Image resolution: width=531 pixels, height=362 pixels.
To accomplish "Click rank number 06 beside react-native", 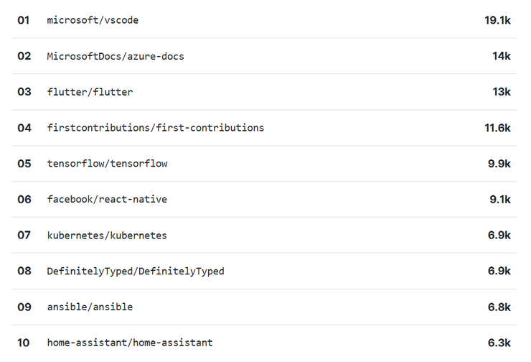I will 24,199.
